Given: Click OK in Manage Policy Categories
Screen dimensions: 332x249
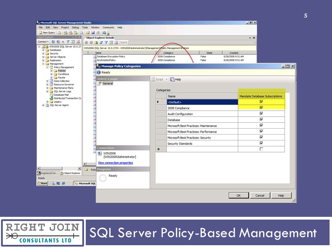Looking at the screenshot, I should pos(239,195).
